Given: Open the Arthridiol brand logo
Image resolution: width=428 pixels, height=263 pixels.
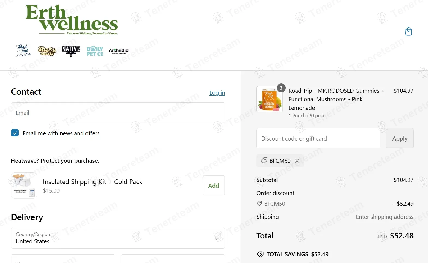Looking at the screenshot, I should [119, 51].
